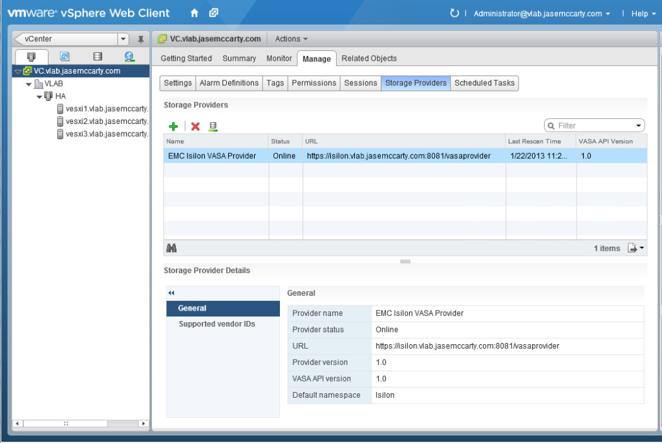Click the rescan storage provider icon

click(213, 127)
